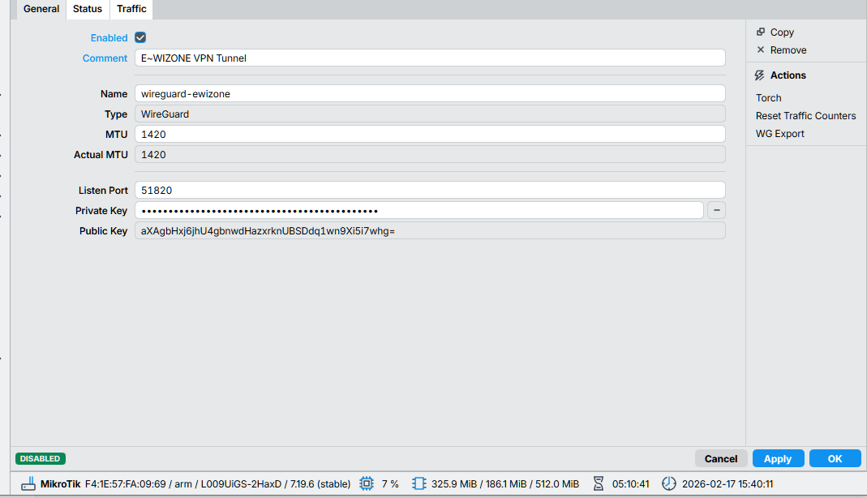867x498 pixels.
Task: Click the Apply button
Action: (777, 457)
